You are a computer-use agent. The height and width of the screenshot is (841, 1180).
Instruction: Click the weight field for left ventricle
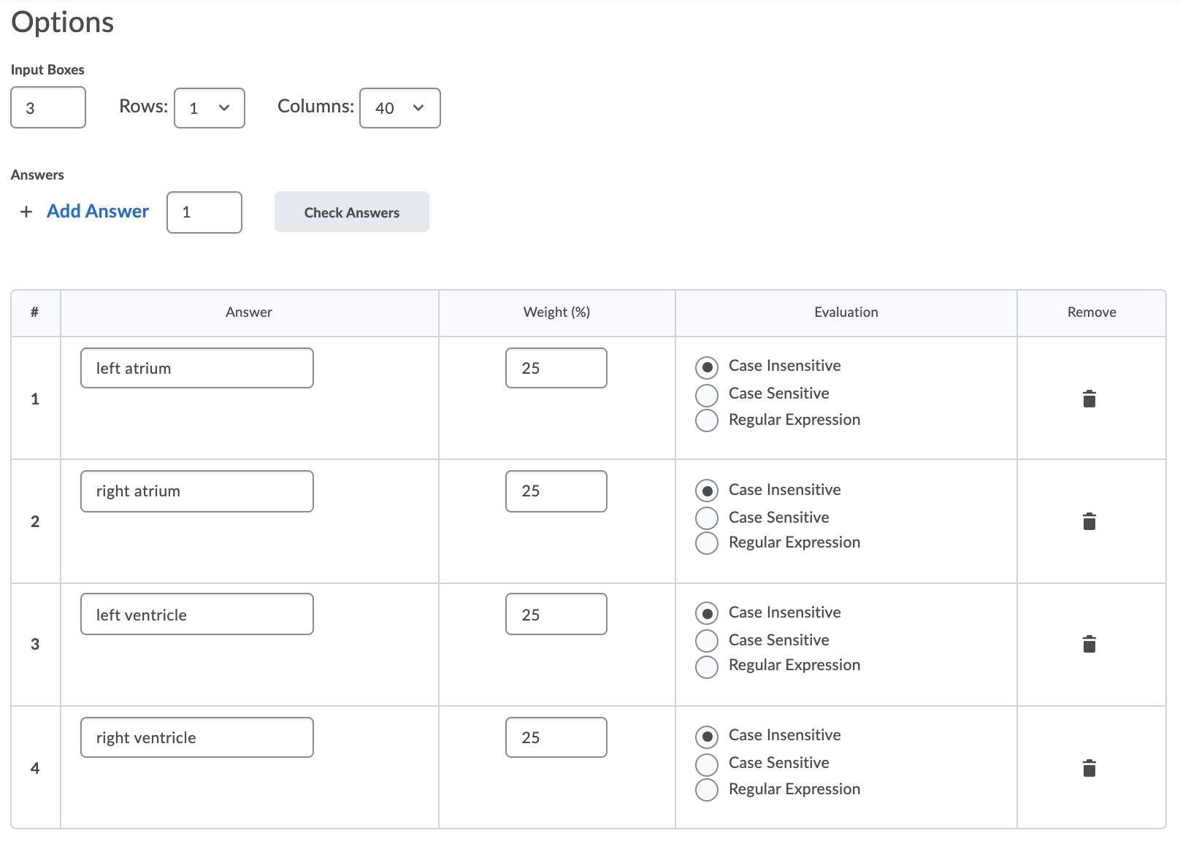click(556, 615)
